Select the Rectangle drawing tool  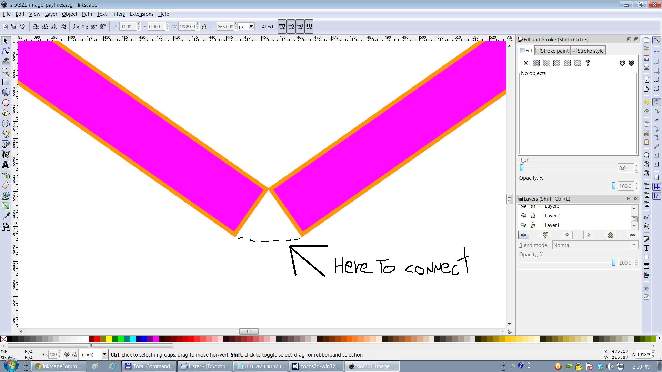pos(6,82)
